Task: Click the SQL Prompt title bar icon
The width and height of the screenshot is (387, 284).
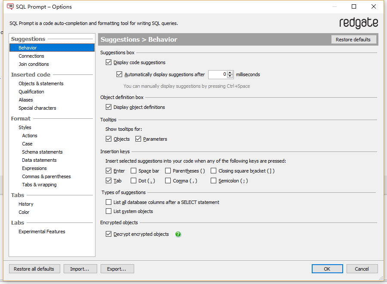Action: (x=10, y=6)
